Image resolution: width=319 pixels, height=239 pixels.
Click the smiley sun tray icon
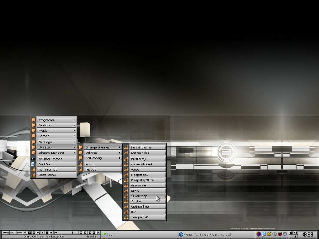click(x=269, y=234)
